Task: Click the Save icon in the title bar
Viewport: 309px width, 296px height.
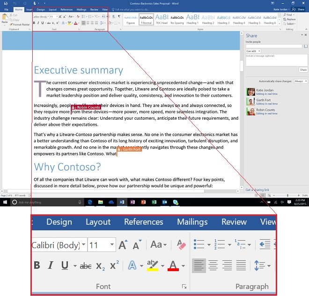Action: (6, 3)
